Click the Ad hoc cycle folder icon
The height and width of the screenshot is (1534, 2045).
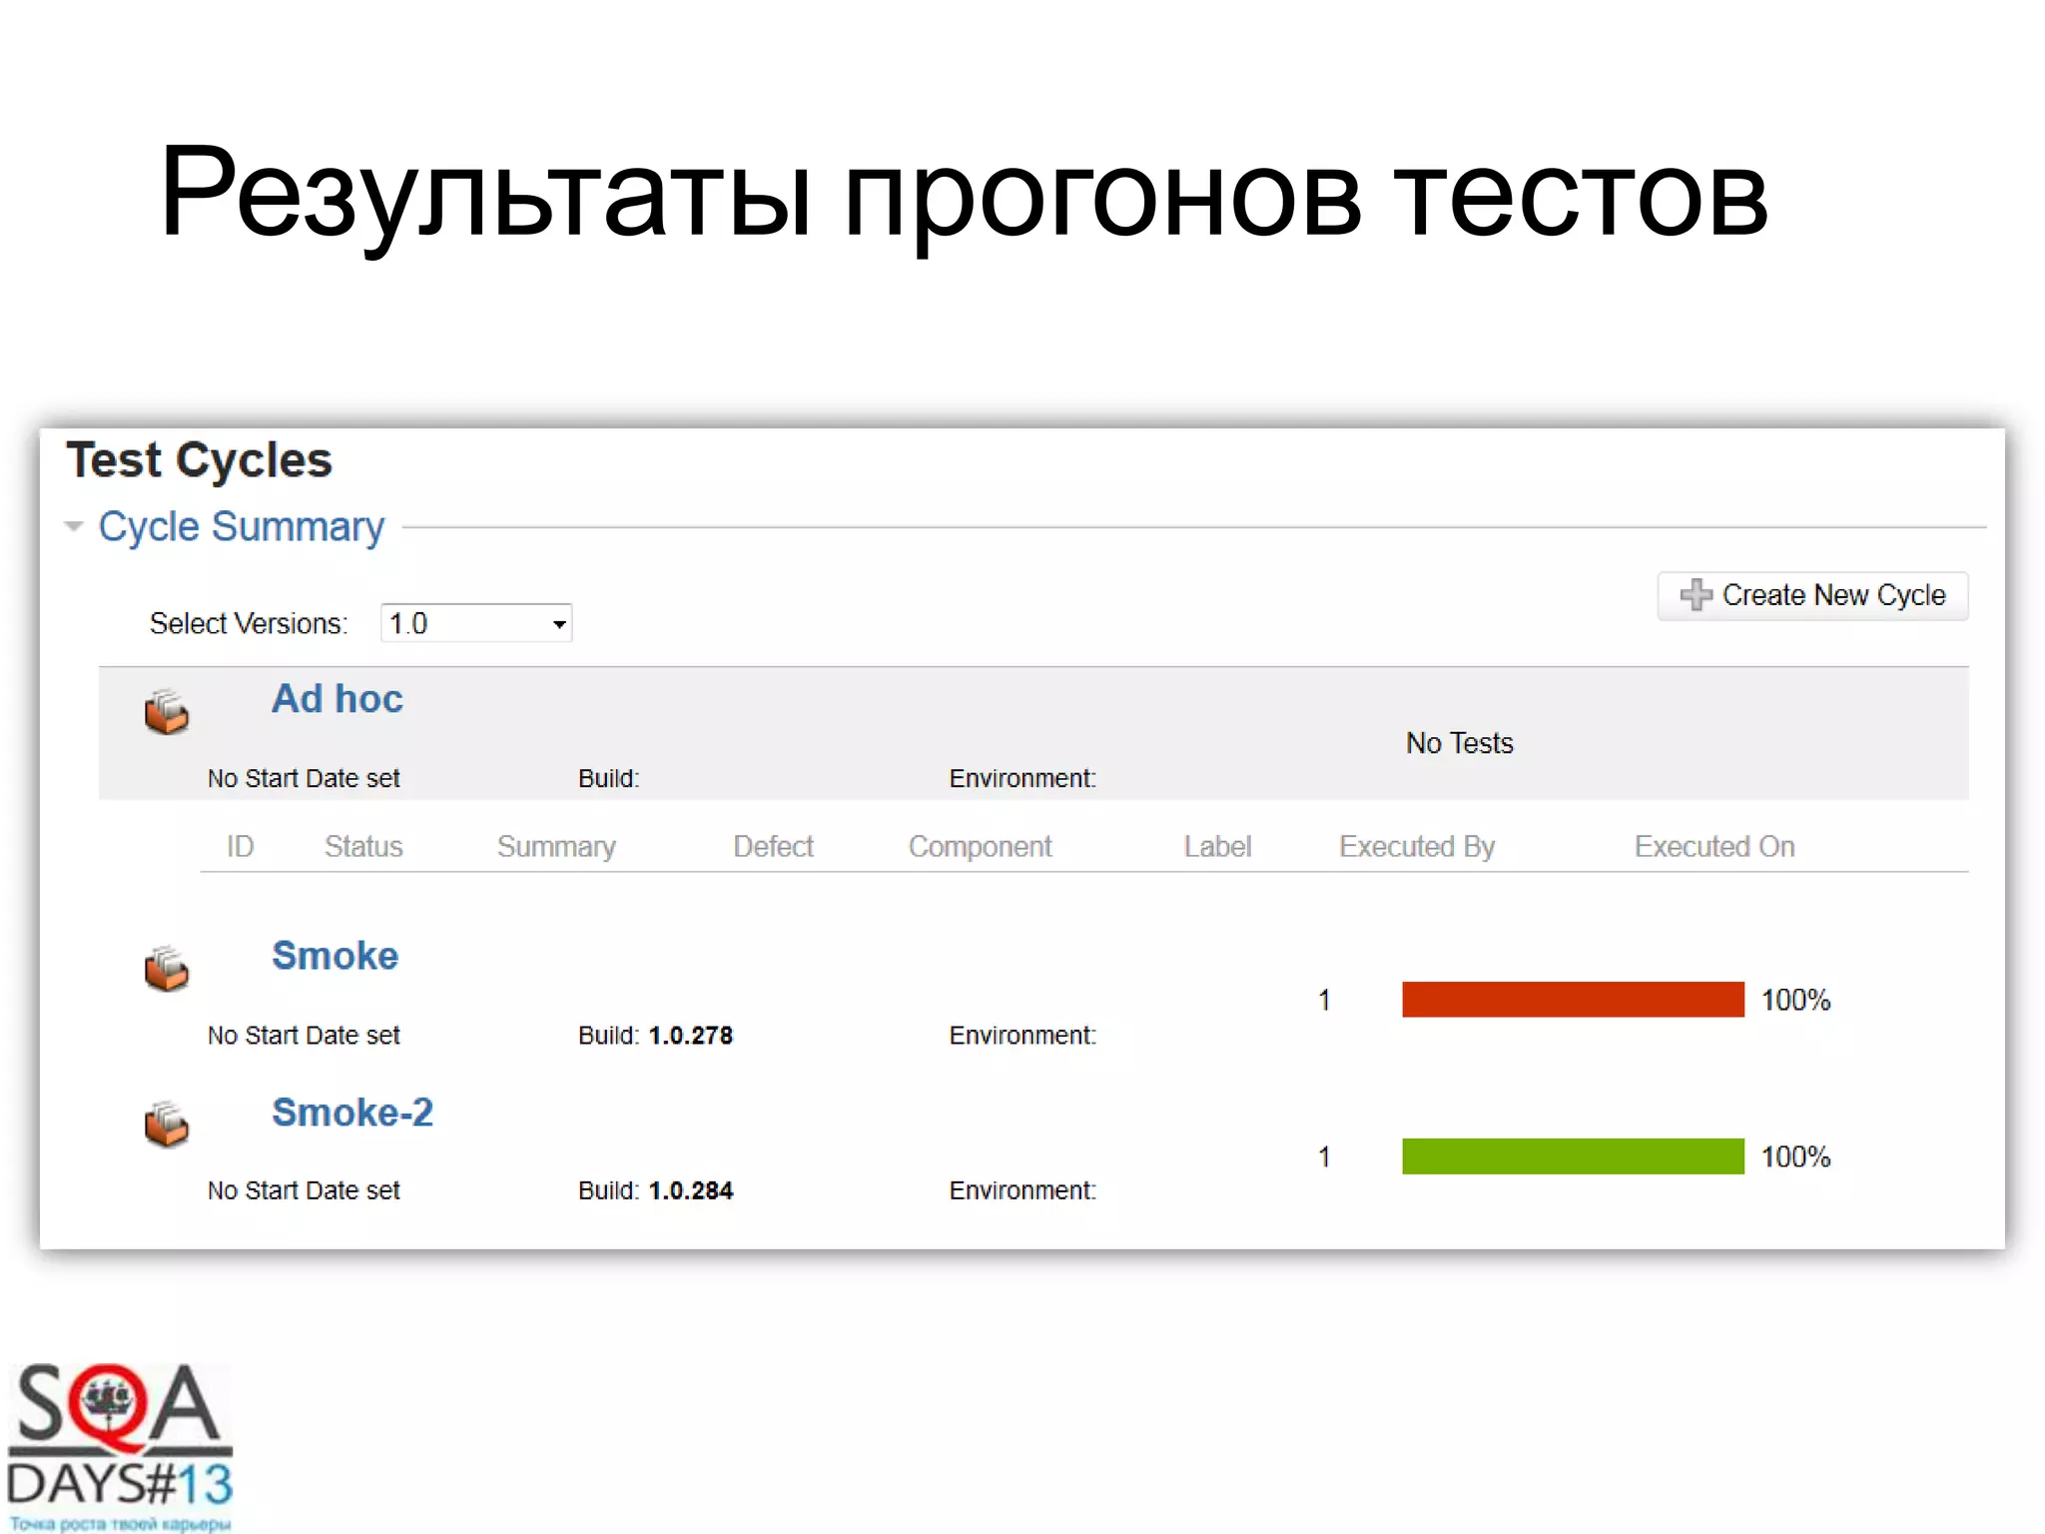tap(166, 711)
